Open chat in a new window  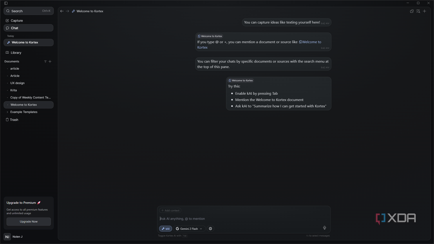tap(412, 11)
